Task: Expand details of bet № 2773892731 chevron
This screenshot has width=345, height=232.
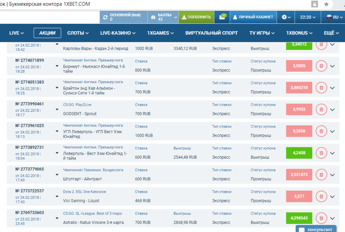Action: [x=332, y=153]
